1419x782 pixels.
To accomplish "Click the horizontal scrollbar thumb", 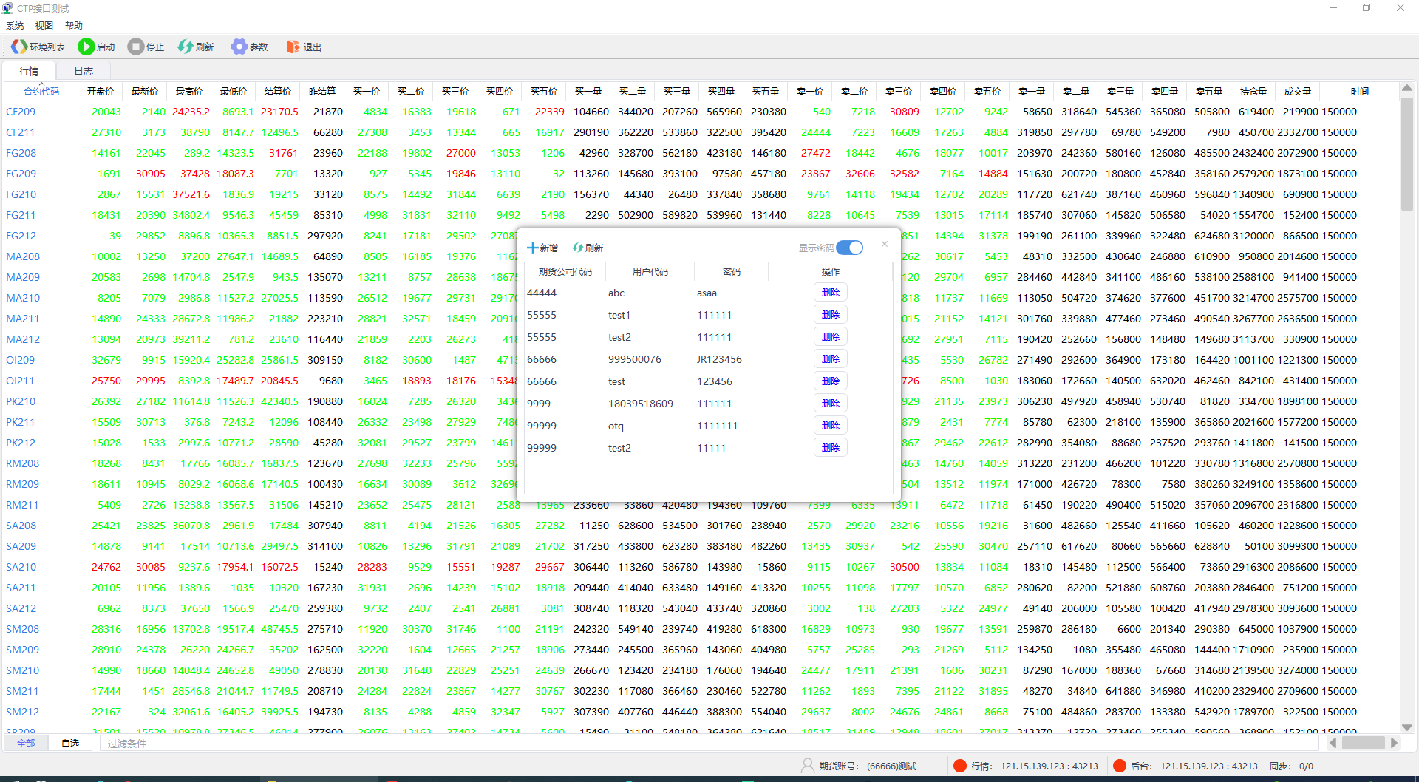I will (1363, 743).
